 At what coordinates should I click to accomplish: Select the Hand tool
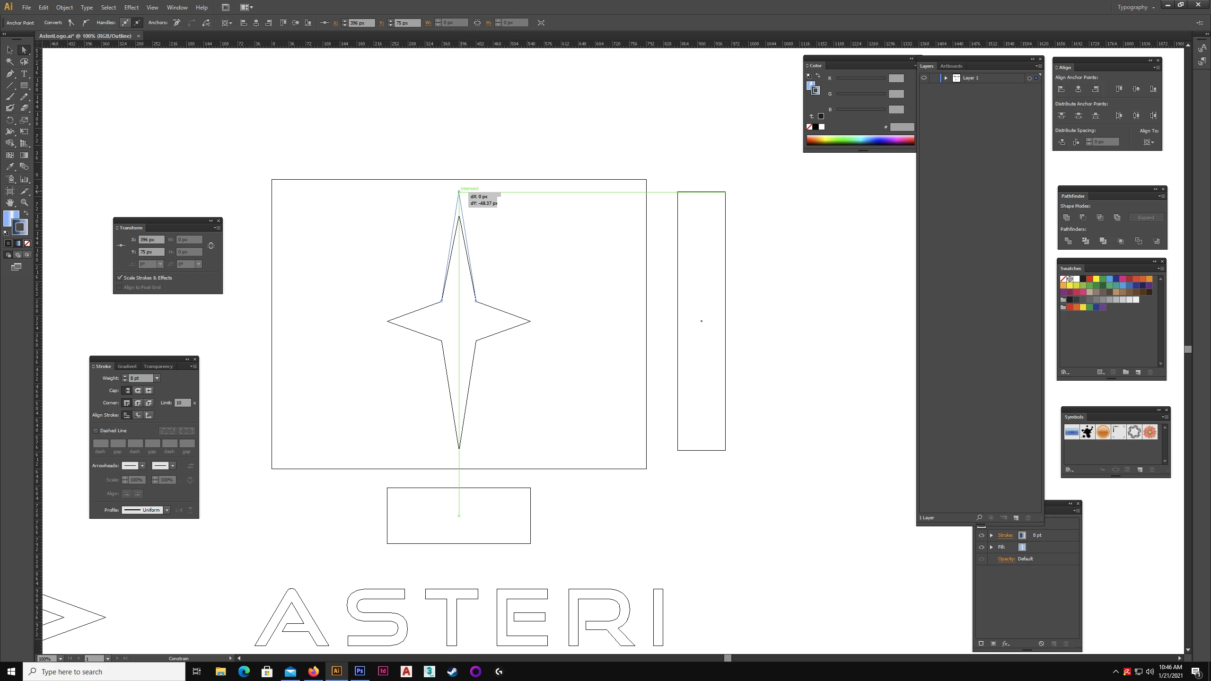coord(10,202)
